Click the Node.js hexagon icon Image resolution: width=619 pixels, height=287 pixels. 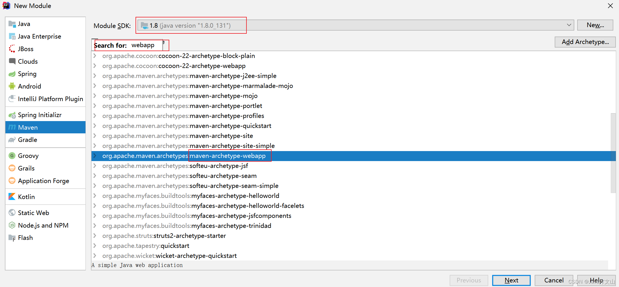click(x=12, y=225)
